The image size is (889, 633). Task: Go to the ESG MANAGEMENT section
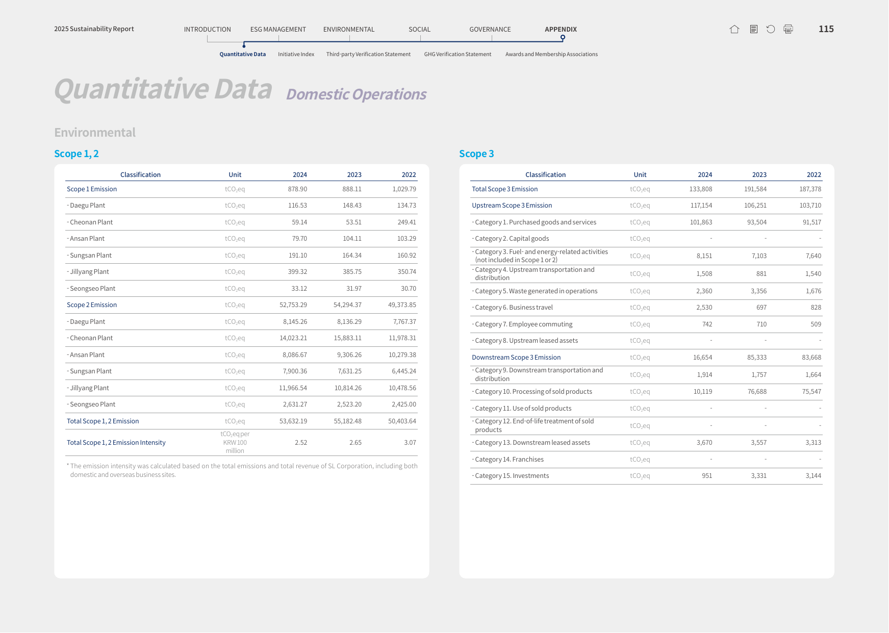pyautogui.click(x=278, y=30)
